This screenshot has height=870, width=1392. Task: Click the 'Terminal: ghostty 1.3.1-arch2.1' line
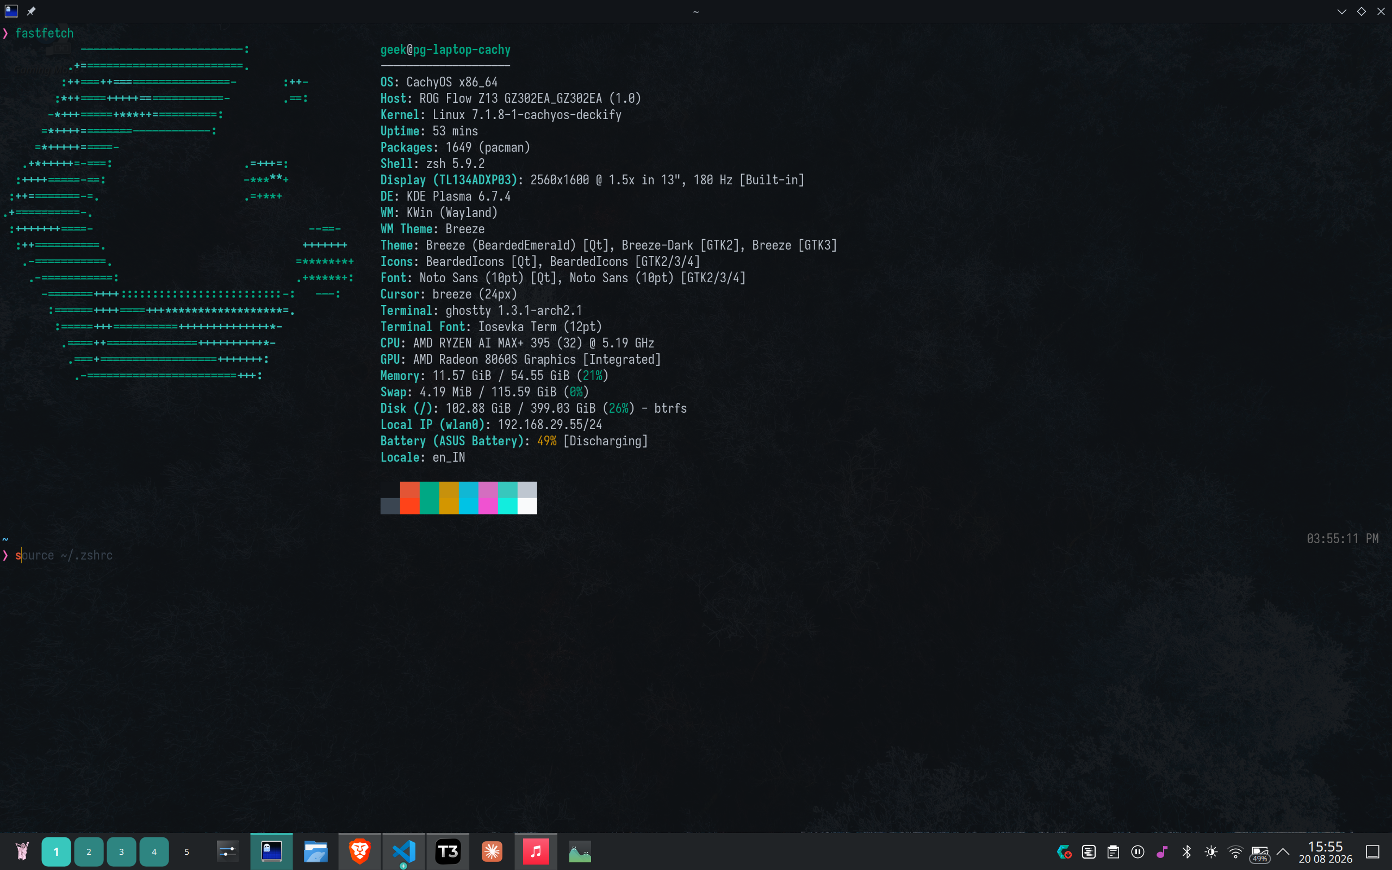pos(481,310)
